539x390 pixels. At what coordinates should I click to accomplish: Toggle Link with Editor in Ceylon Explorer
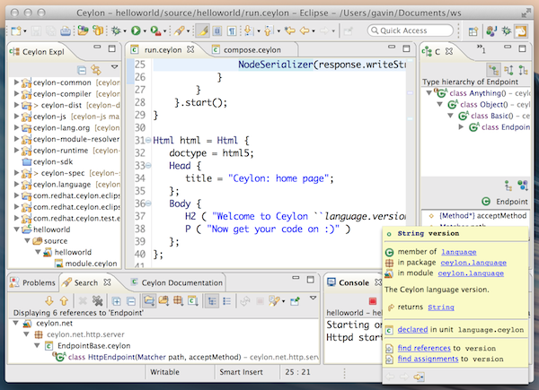click(95, 69)
